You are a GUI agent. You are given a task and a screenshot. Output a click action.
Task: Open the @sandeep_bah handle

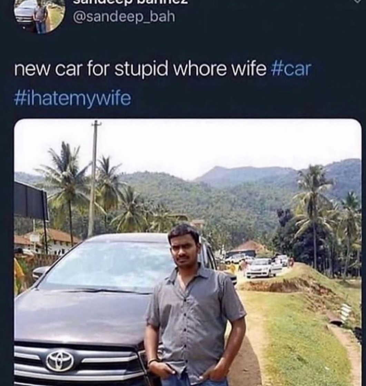pos(124,17)
